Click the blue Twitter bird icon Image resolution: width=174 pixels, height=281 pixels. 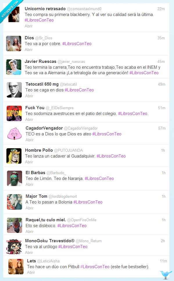coord(166,275)
